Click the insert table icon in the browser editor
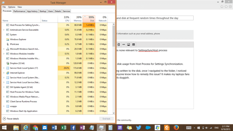 (x=133, y=44)
